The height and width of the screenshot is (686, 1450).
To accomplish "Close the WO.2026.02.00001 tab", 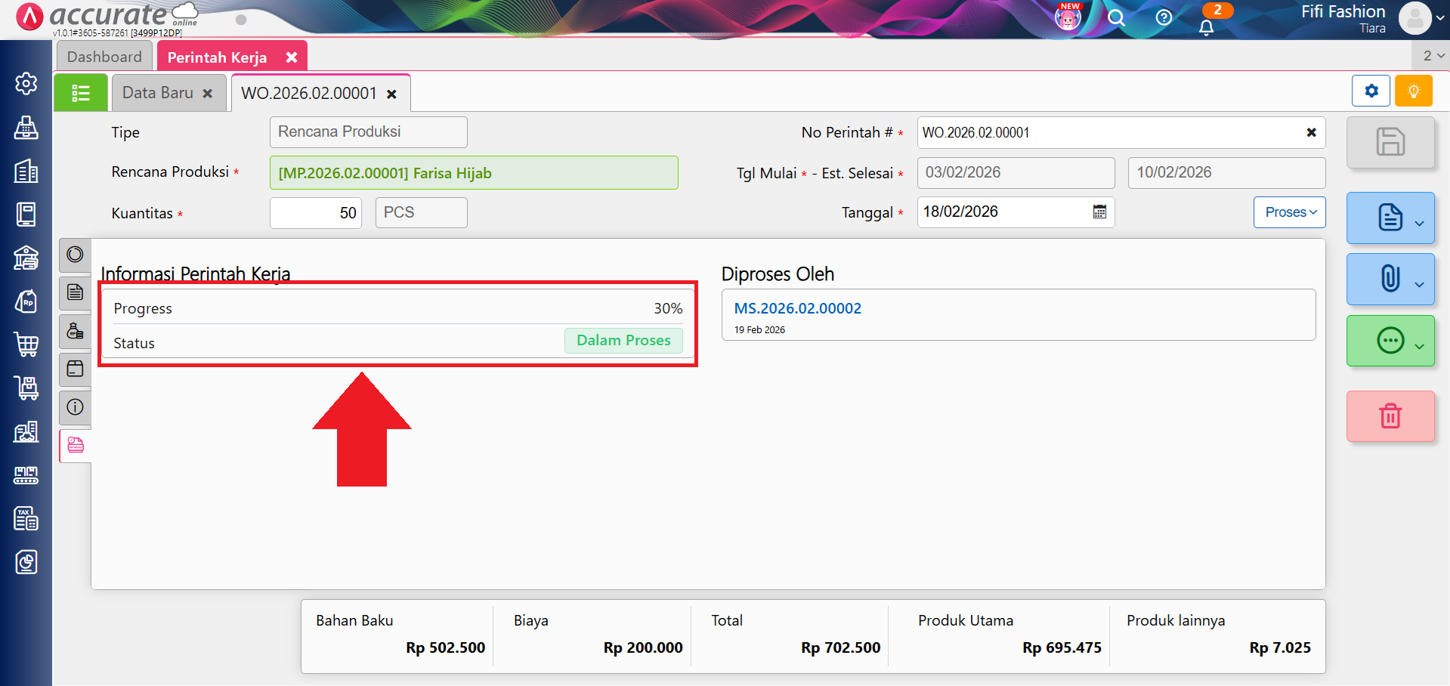I will click(391, 94).
